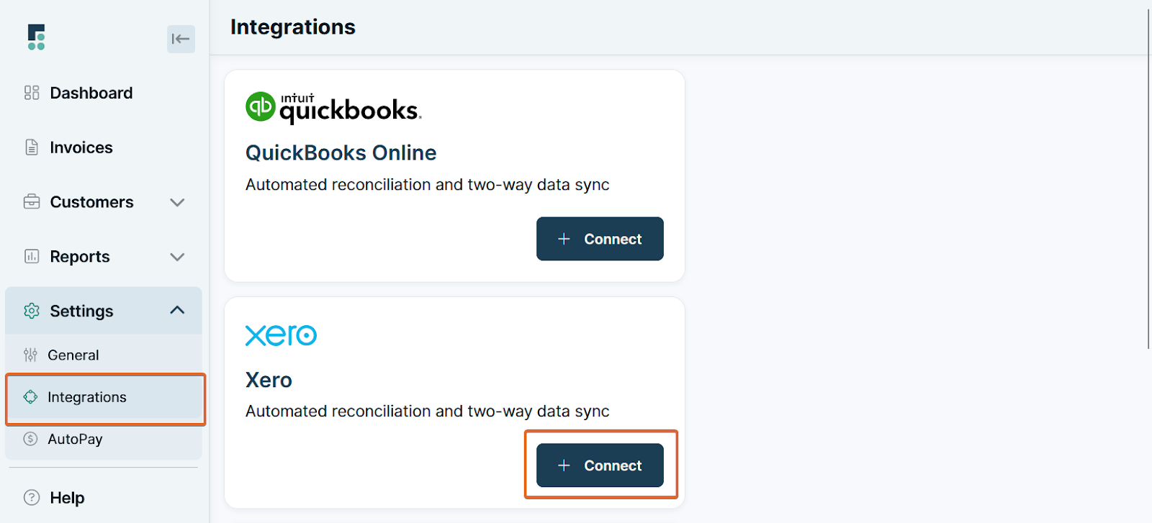Screen dimensions: 1152x523
Task: Click the company logo at top left
Action: click(x=36, y=37)
